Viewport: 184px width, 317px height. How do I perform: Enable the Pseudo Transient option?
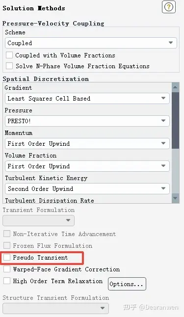click(x=7, y=257)
